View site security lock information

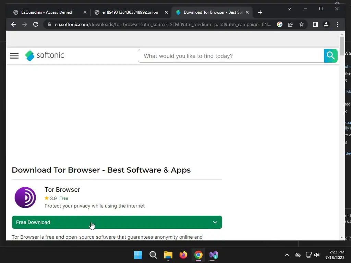click(49, 24)
